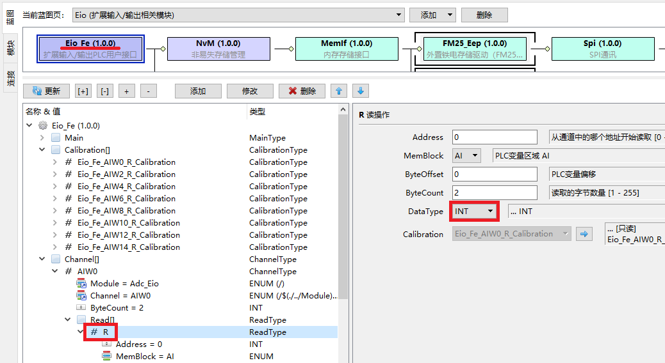Switch to the 模块 side tab

(x=11, y=48)
